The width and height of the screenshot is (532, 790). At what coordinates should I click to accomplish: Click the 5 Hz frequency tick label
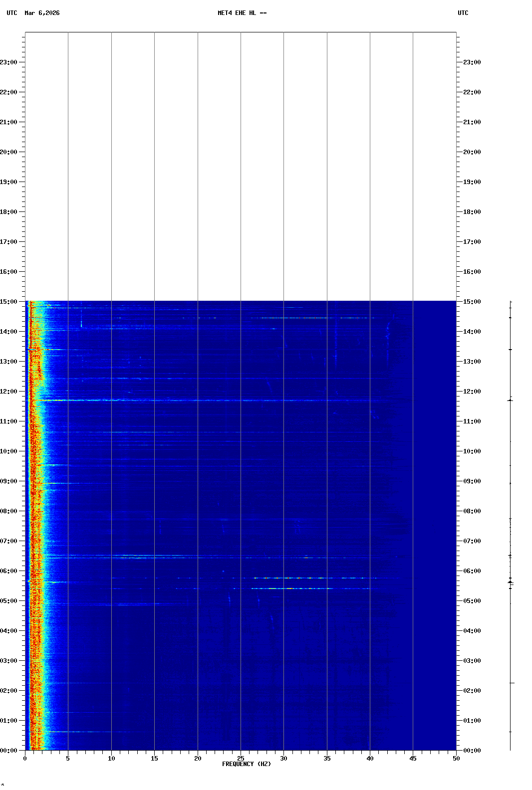click(68, 759)
